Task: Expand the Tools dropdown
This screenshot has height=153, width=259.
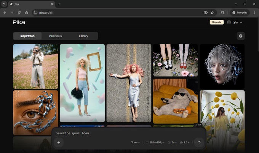Action: tap(136, 142)
